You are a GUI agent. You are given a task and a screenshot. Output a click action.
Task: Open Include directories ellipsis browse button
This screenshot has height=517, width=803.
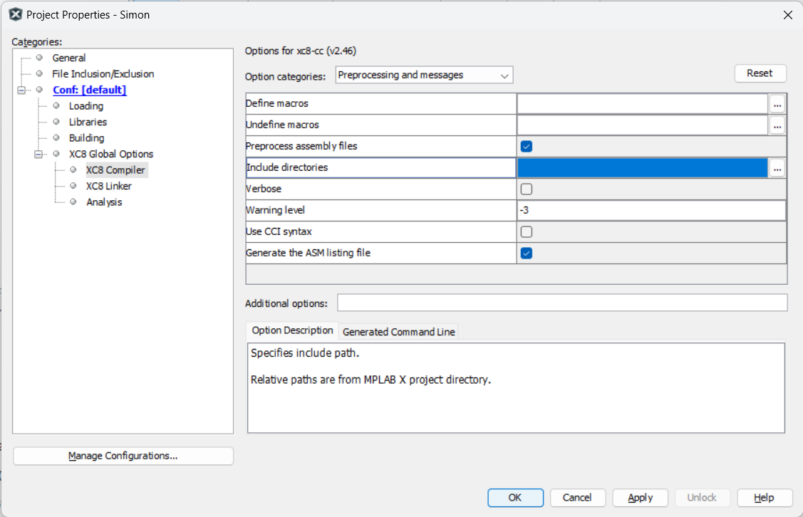pyautogui.click(x=777, y=168)
